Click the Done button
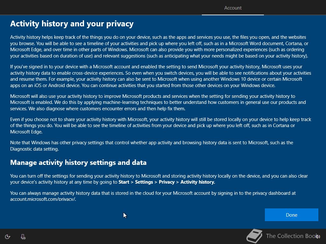326x244 pixels. tap(292, 215)
